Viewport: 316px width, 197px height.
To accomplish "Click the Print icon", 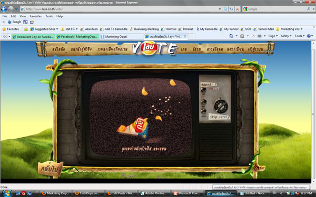I will coord(260,36).
